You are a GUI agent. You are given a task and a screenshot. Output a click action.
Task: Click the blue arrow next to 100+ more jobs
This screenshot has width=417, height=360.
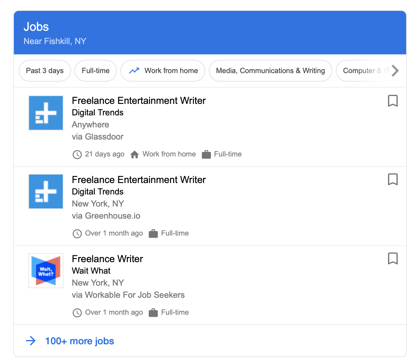tap(30, 341)
